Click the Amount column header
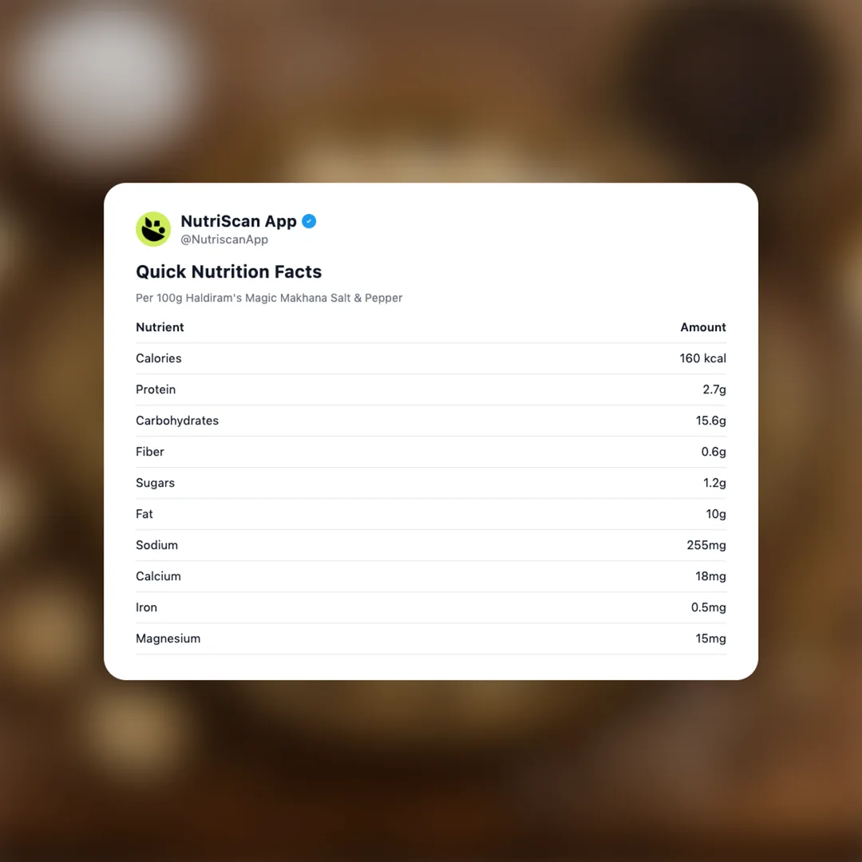The height and width of the screenshot is (862, 862). click(x=702, y=327)
